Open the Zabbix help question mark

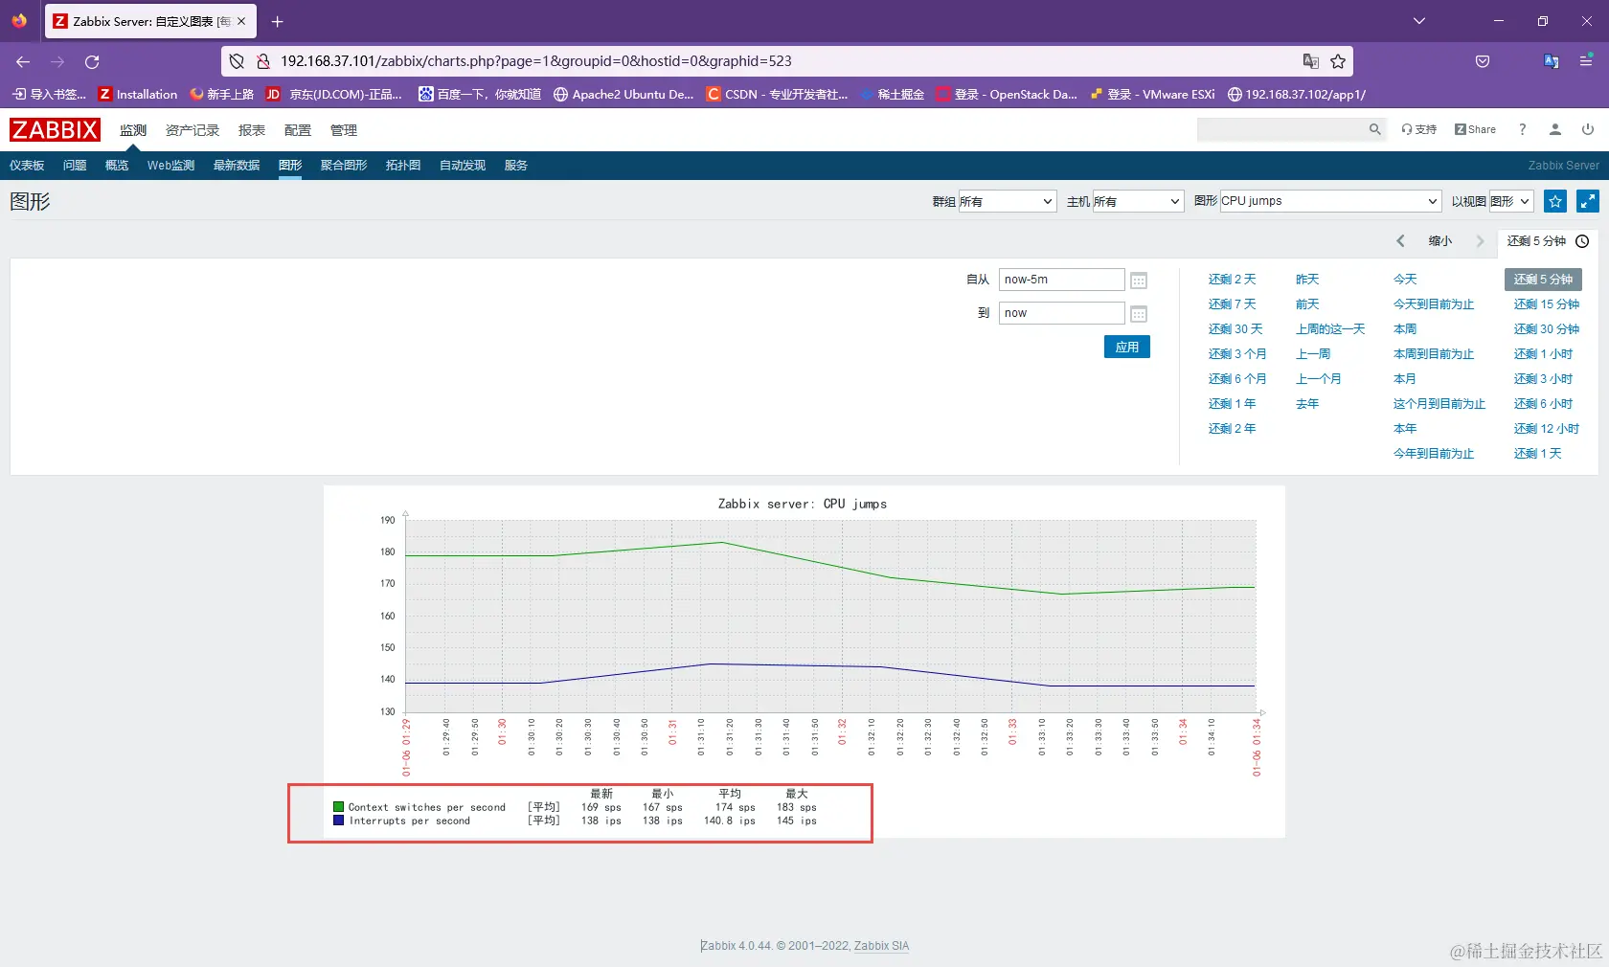point(1522,129)
